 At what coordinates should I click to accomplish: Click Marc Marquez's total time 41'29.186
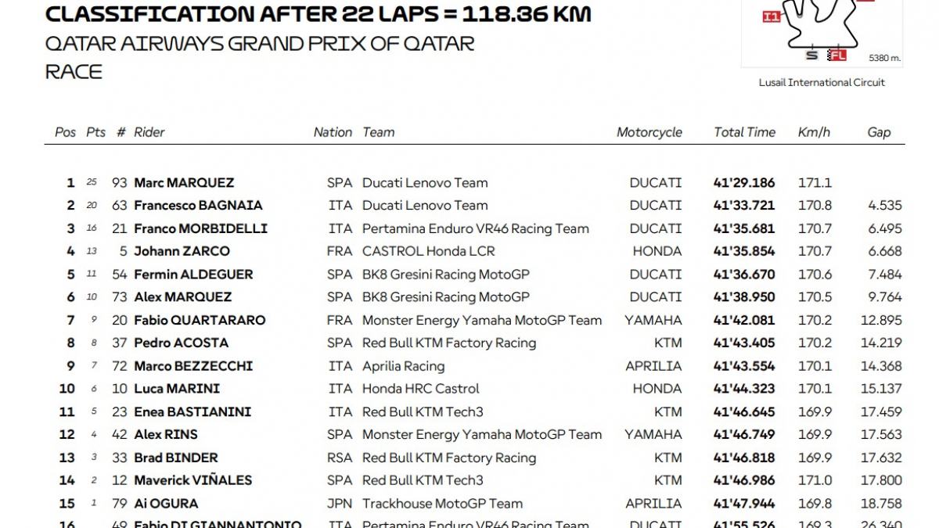click(x=744, y=182)
